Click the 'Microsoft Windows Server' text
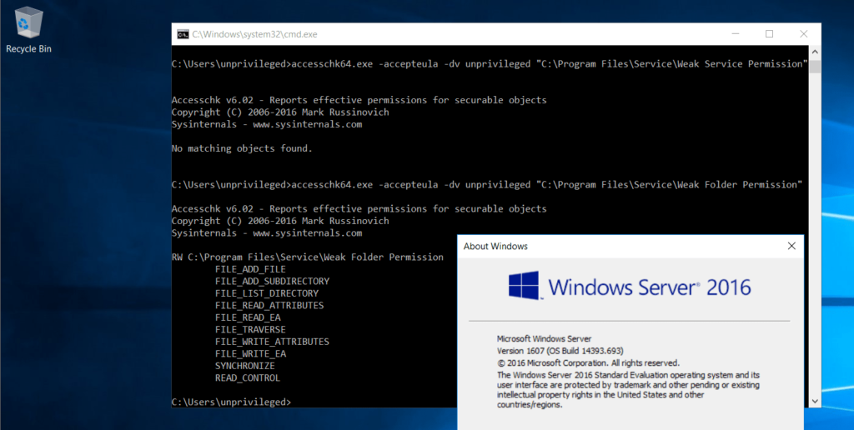 544,338
